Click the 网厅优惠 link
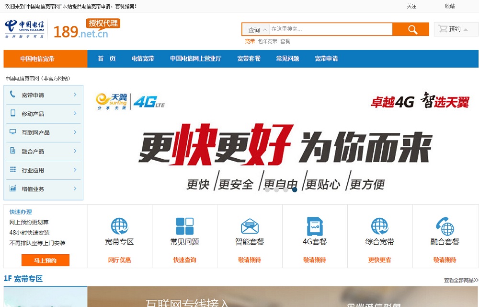Viewport: 479px width, 307px height. coord(119,260)
